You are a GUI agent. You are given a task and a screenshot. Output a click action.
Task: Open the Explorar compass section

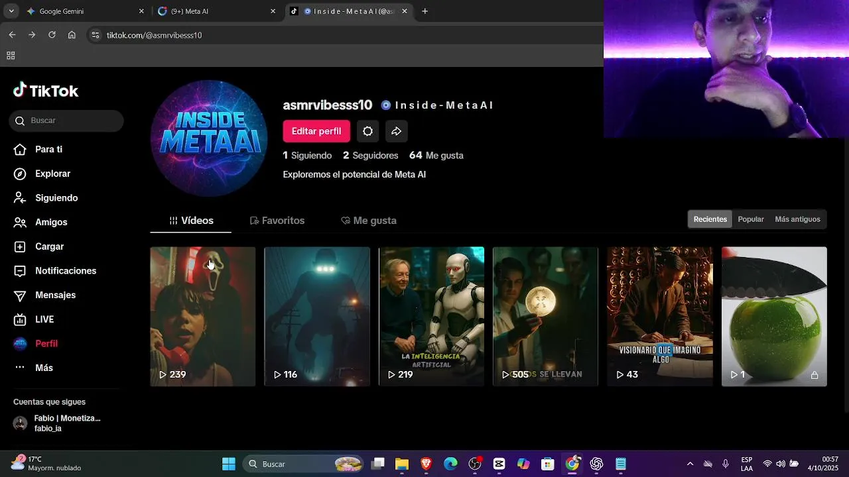42,174
